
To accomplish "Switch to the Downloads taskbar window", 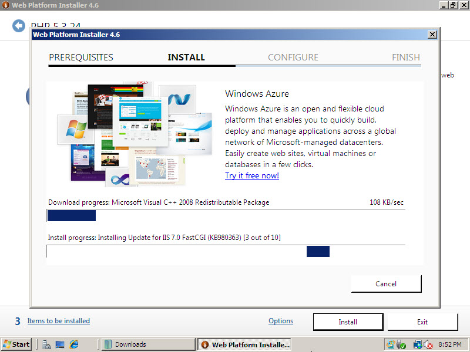I will (x=149, y=344).
